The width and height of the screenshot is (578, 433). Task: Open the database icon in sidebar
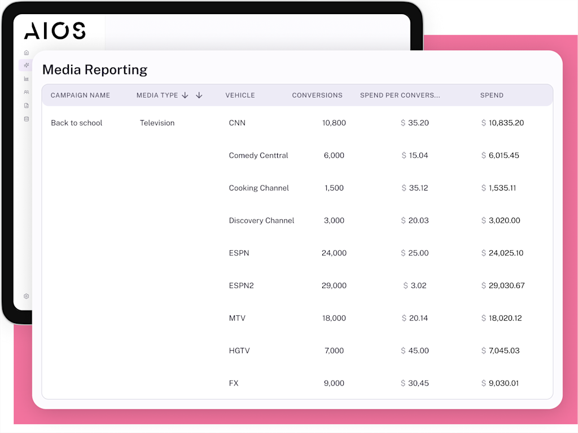26,119
